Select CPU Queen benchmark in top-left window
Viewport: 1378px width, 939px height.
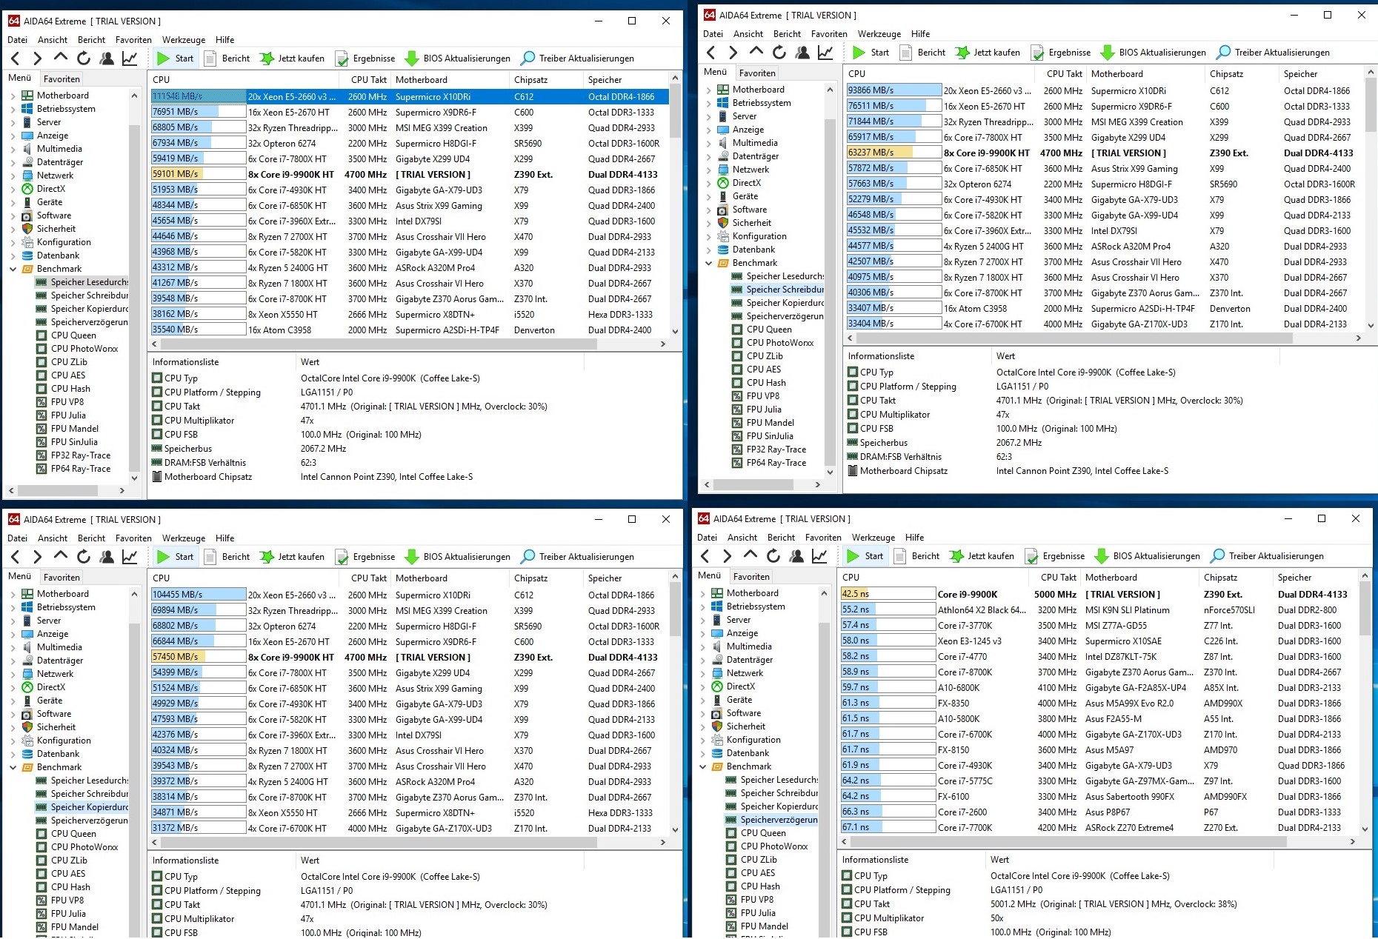click(x=73, y=335)
